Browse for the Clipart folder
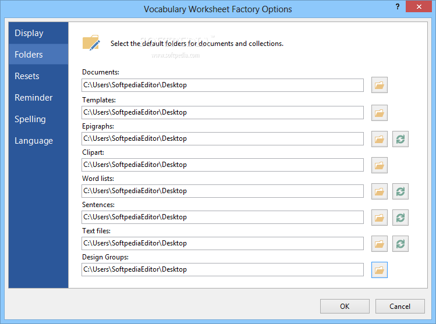The height and width of the screenshot is (324, 436). [x=380, y=165]
